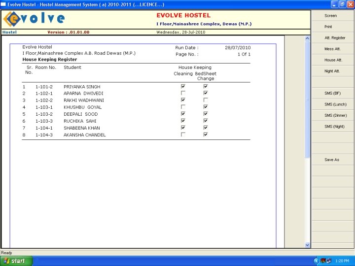Uncheck Cleaning for Rakhi Wadhwani
355x266 pixels.
[183, 100]
